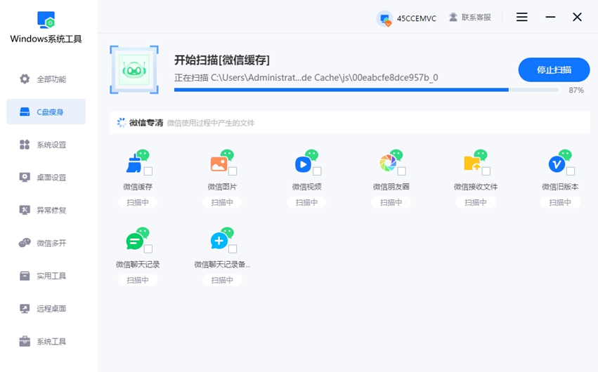Tick the 微信聊天记录备份 checkbox
598x372 pixels.
coord(233,248)
